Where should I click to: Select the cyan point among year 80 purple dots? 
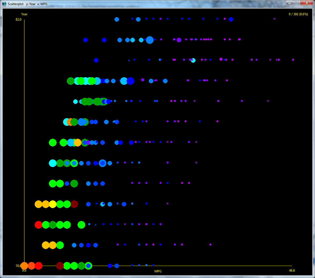click(x=193, y=61)
